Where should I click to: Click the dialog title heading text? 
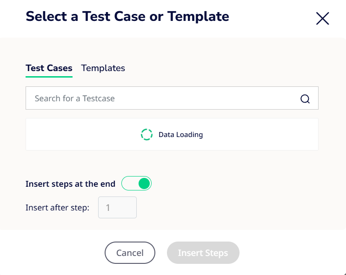click(x=127, y=17)
